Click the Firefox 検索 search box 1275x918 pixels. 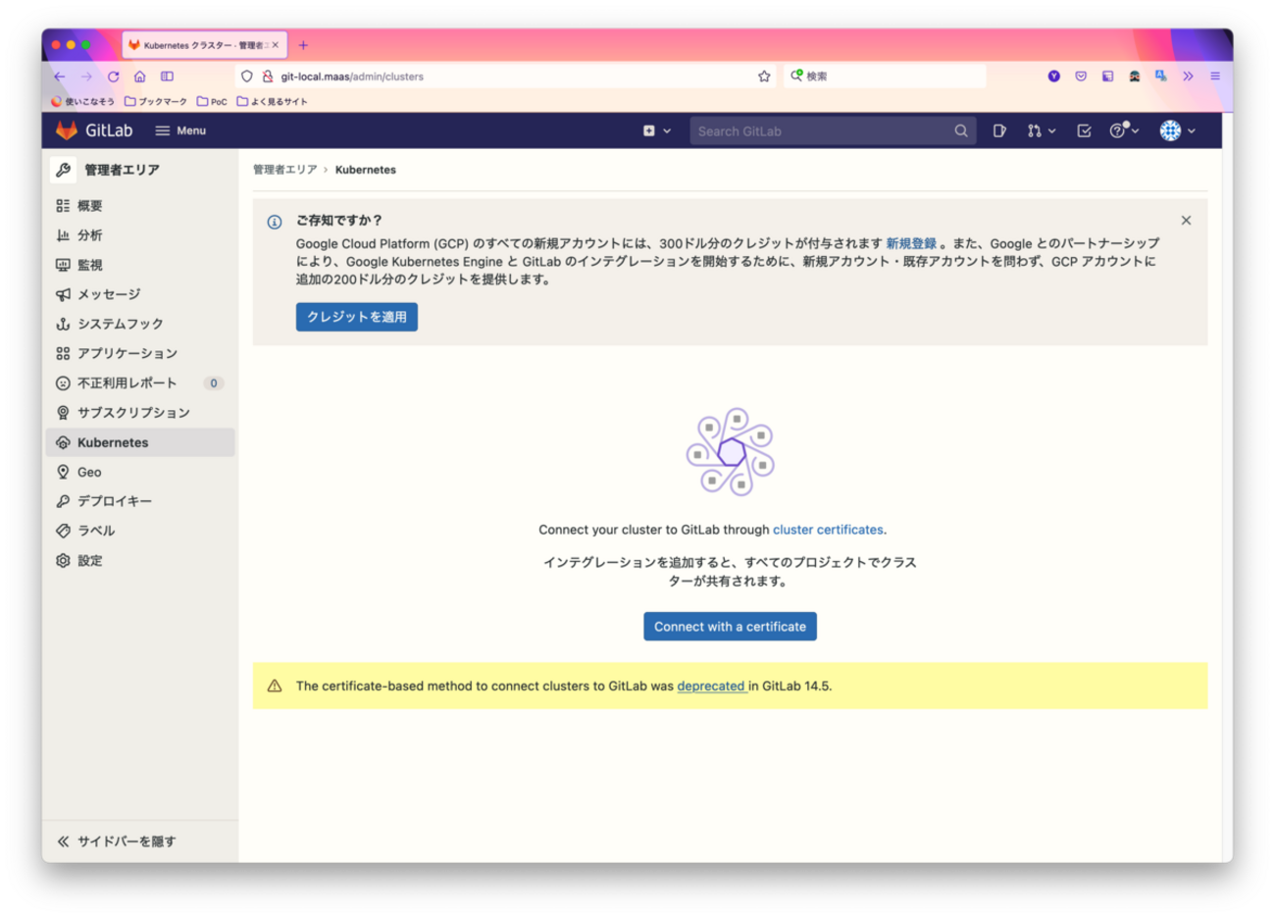coord(885,76)
